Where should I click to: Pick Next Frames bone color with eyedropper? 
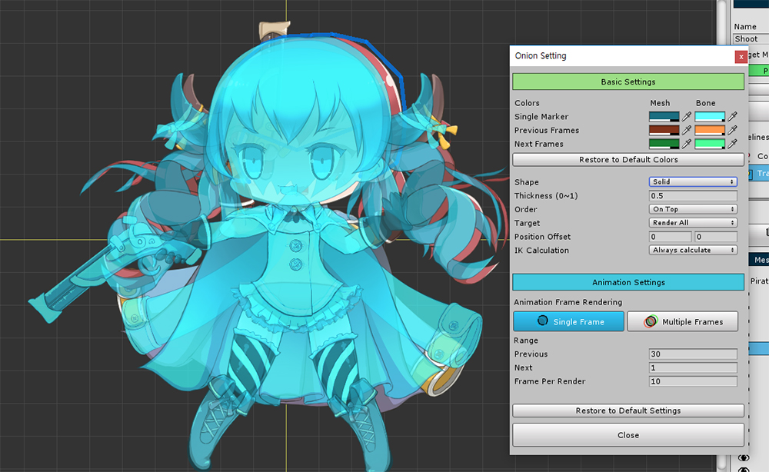click(732, 144)
